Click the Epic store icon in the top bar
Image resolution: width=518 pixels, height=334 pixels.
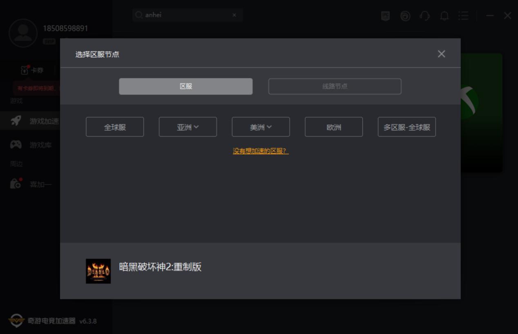point(385,16)
